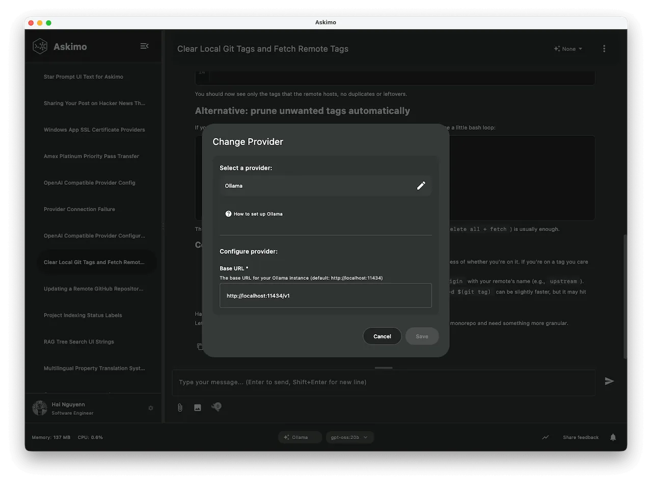Click the chat title Clear Local Git Tags header

click(263, 49)
